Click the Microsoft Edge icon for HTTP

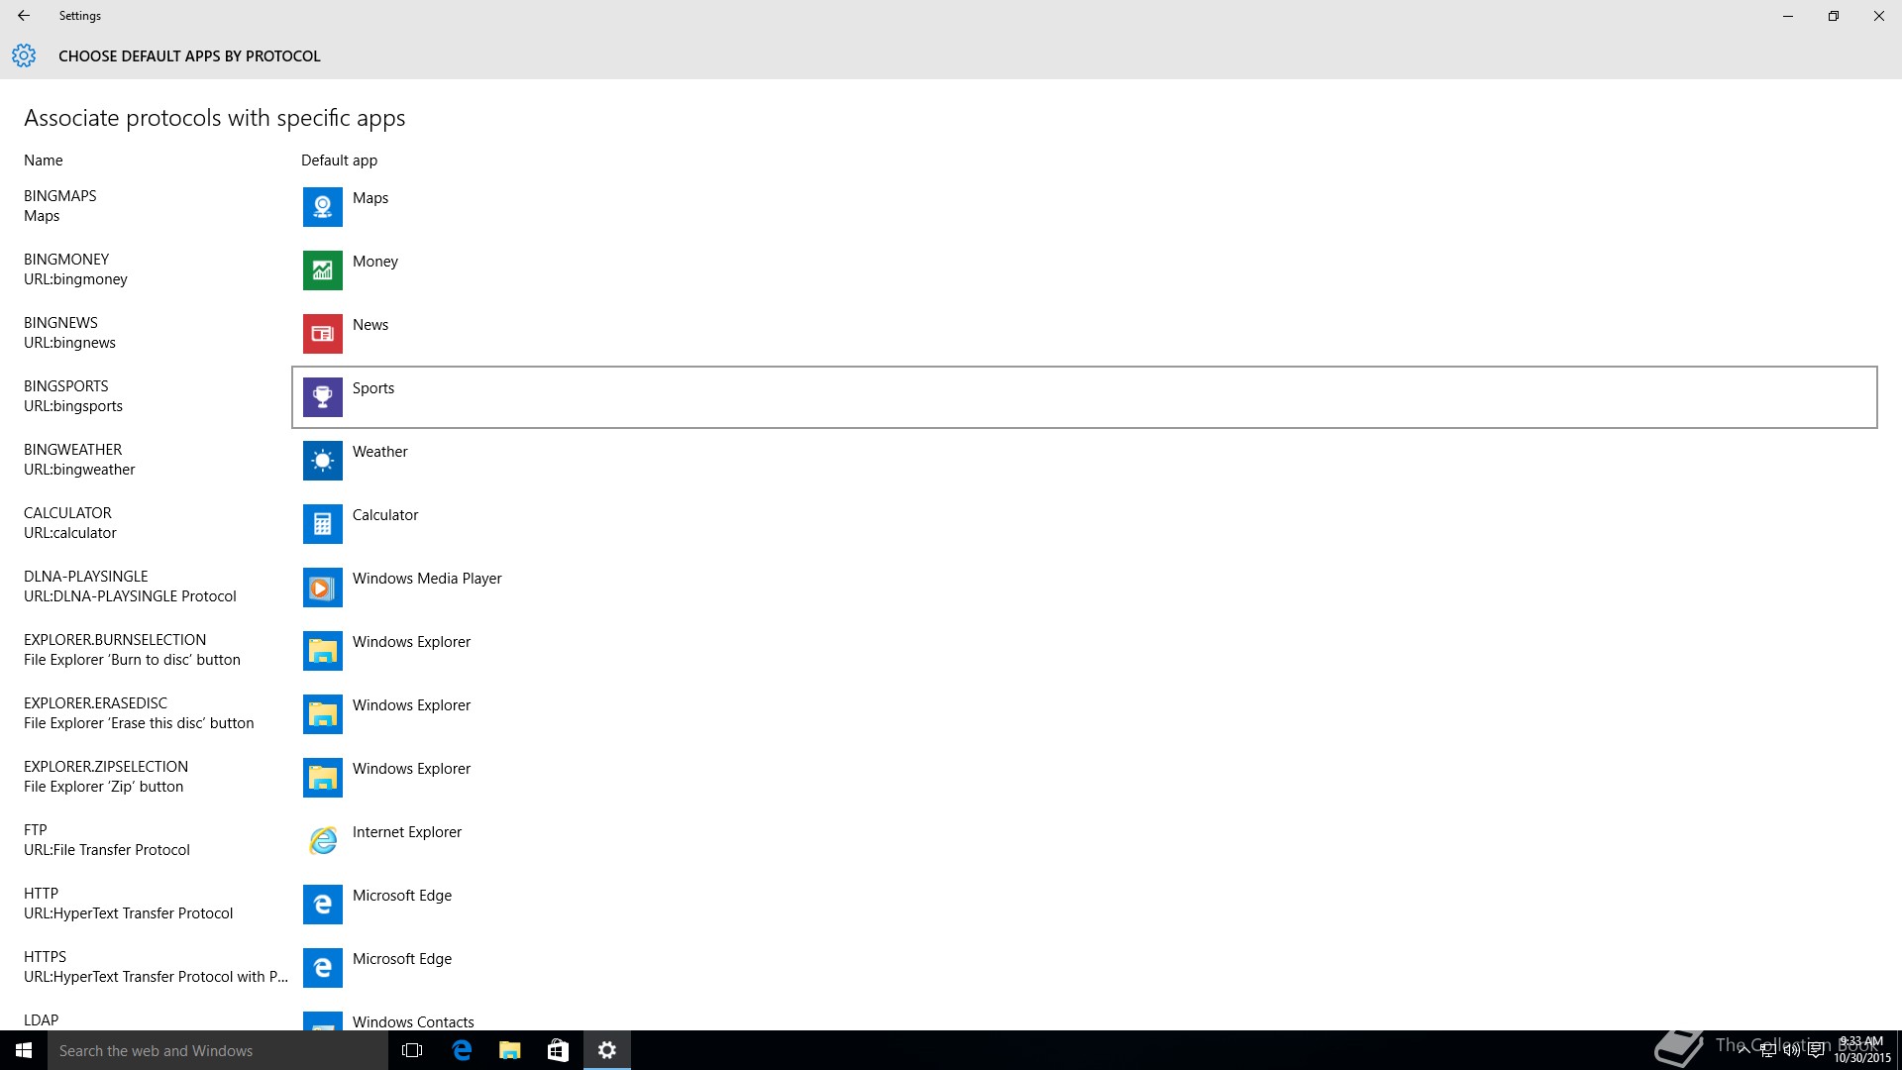[322, 905]
